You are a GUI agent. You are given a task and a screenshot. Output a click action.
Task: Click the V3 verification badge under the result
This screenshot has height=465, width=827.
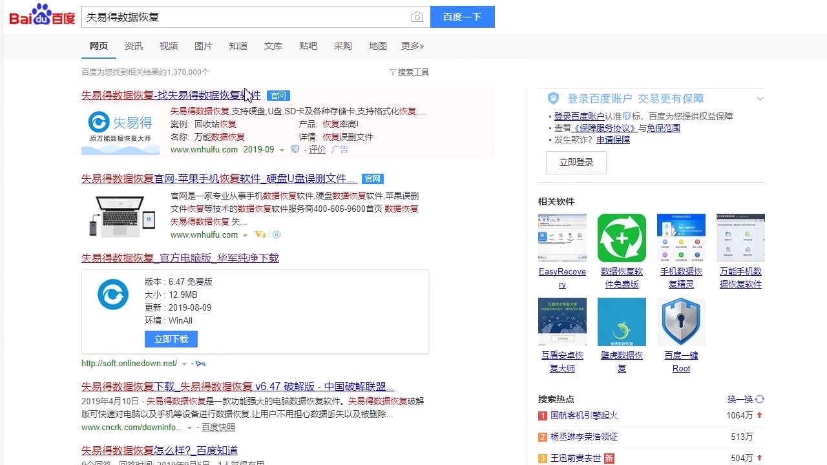[261, 234]
